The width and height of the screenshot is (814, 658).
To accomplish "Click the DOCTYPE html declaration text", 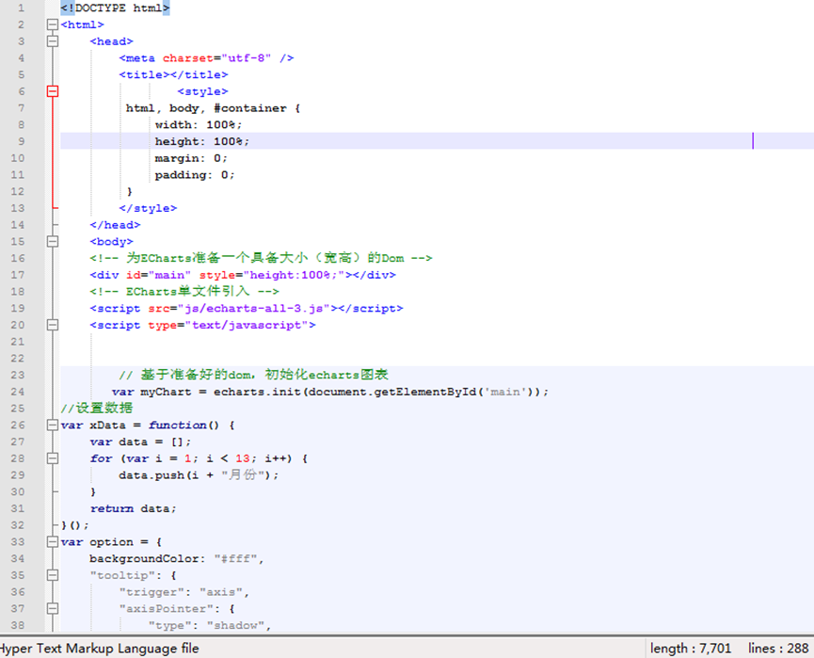I will point(115,8).
